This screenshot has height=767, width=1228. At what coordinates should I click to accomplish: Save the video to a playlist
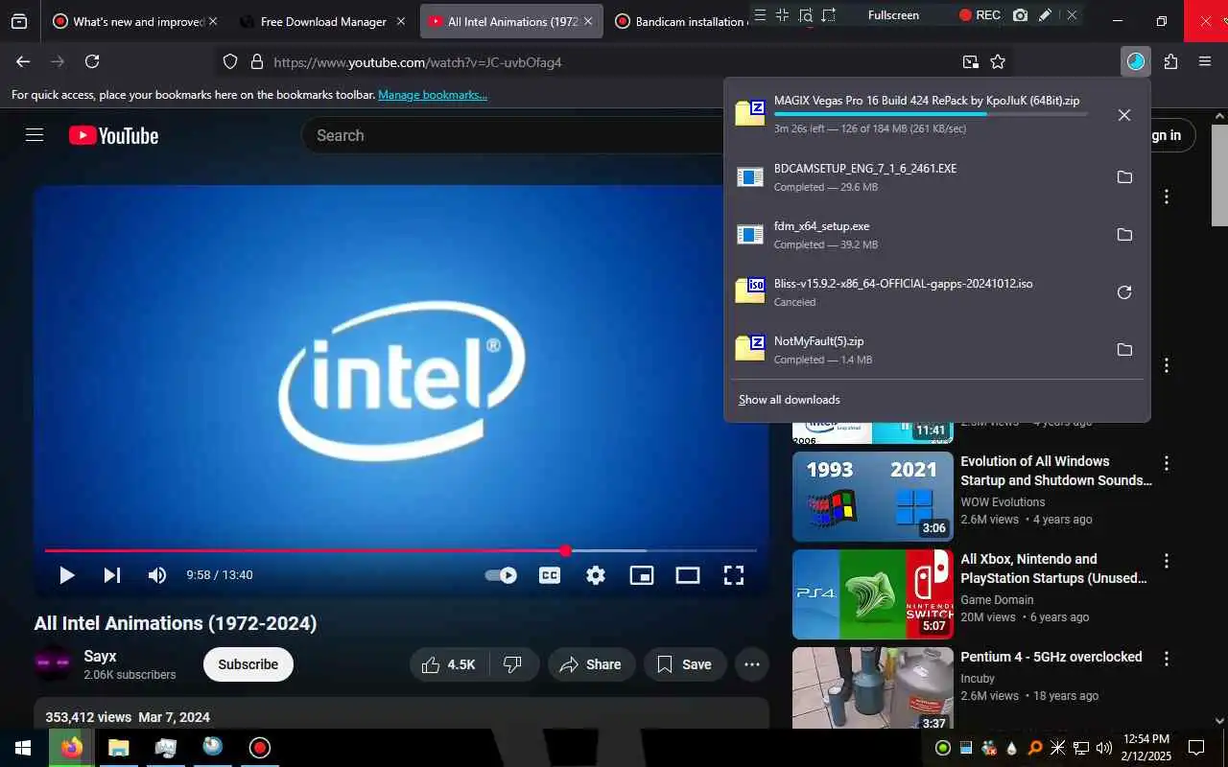pyautogui.click(x=685, y=664)
